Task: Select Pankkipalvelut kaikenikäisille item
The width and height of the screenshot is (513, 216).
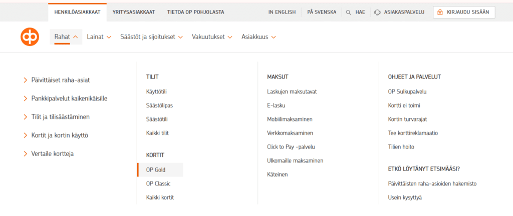Action: pos(69,98)
